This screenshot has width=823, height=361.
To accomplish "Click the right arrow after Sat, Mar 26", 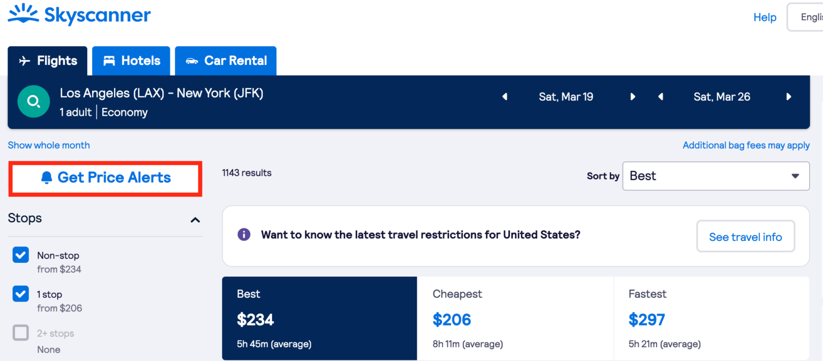I will 788,96.
